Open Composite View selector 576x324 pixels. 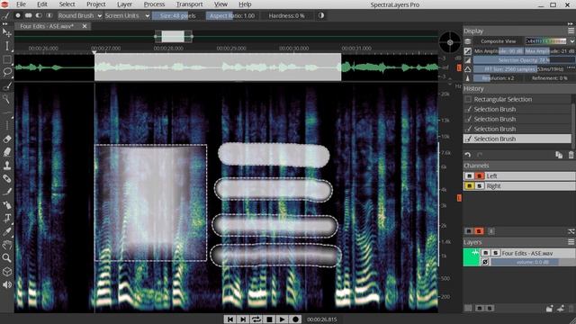498,41
